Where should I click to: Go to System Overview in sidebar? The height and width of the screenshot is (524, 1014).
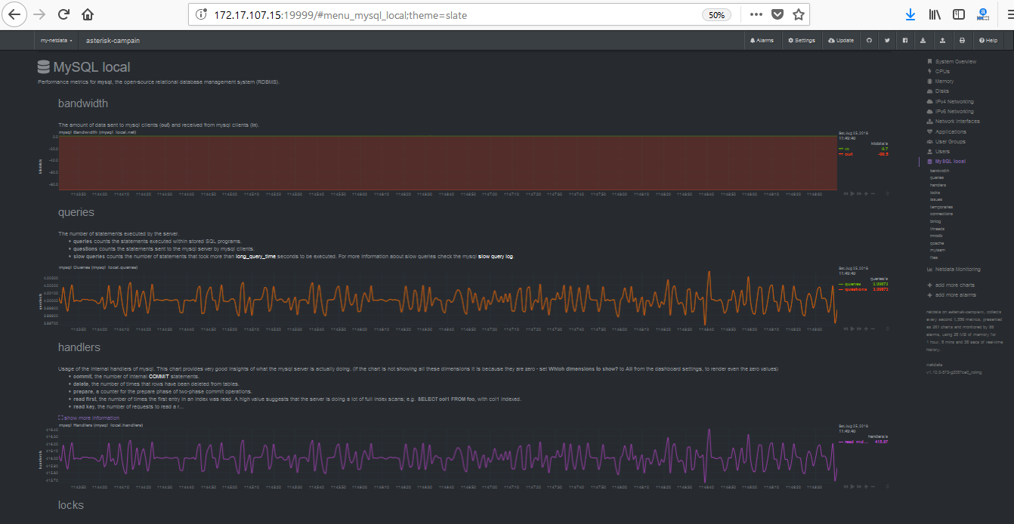pyautogui.click(x=955, y=61)
